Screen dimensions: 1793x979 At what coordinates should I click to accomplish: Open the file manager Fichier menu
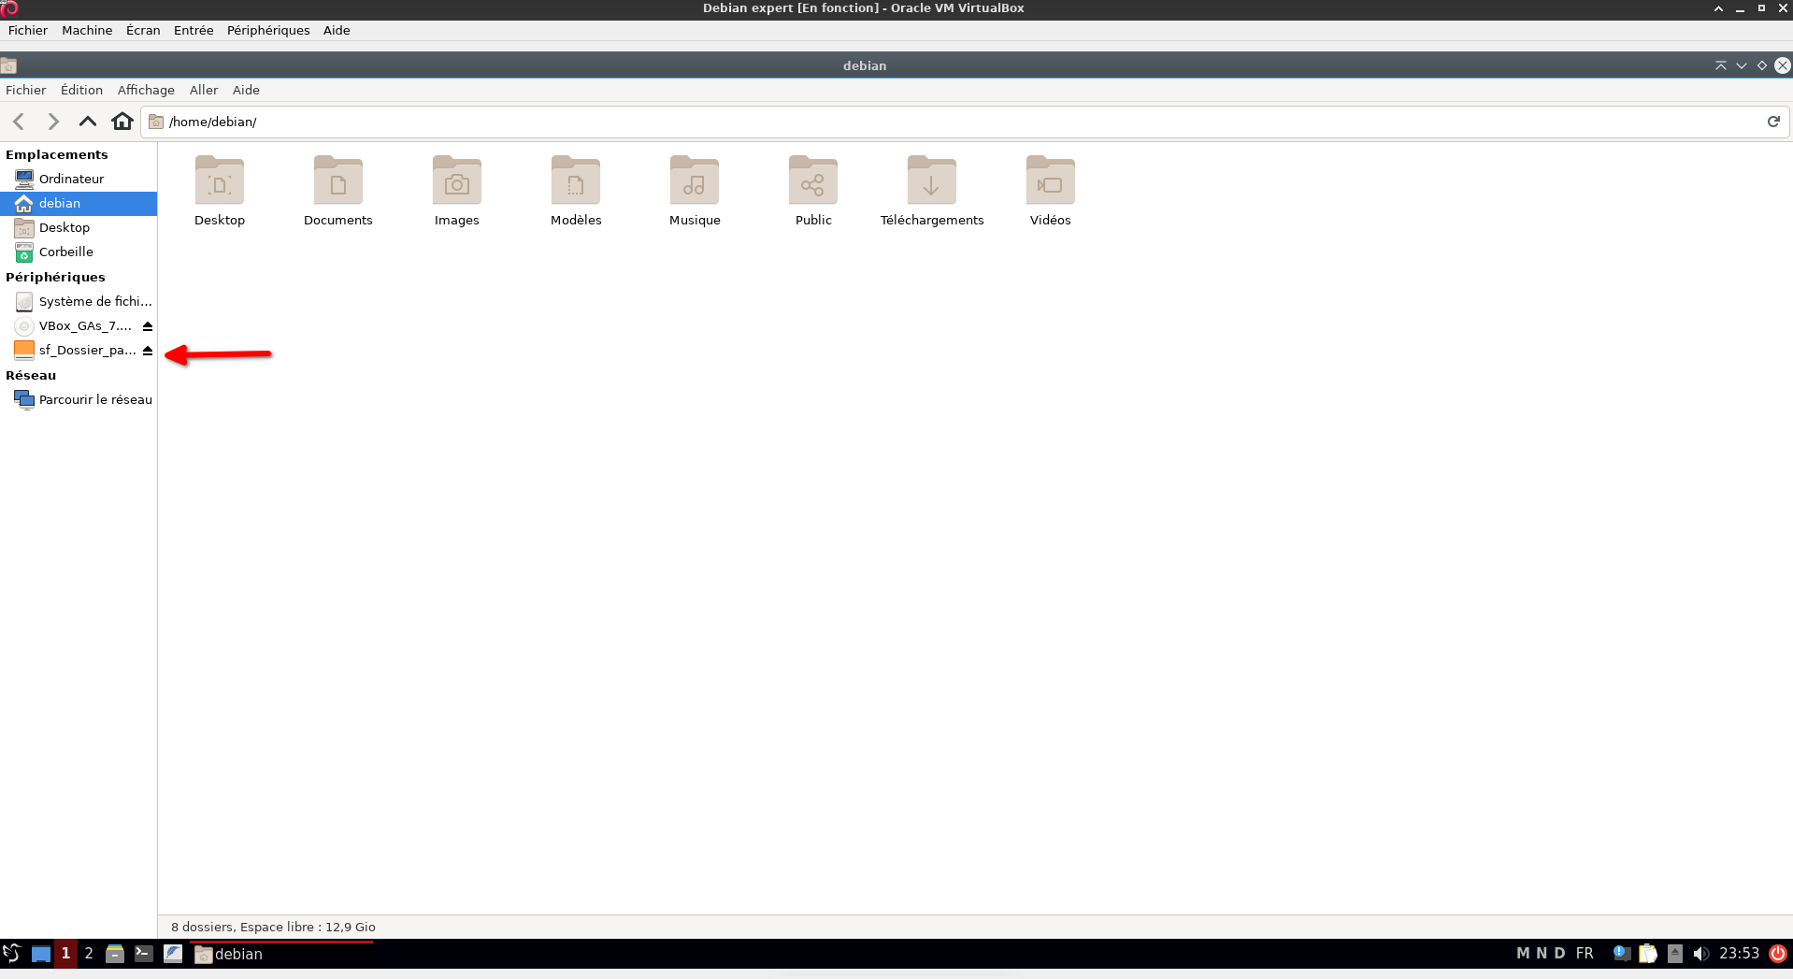[x=26, y=90]
